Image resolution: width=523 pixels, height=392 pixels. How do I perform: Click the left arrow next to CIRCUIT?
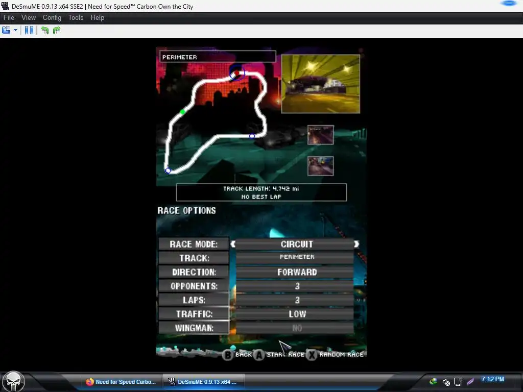click(233, 244)
